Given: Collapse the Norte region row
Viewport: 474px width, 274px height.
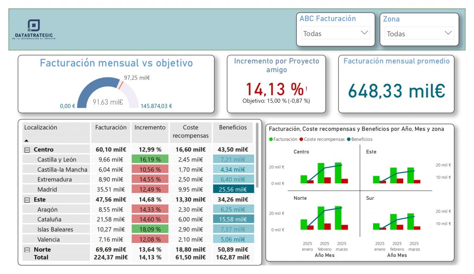Looking at the screenshot, I should (x=27, y=249).
